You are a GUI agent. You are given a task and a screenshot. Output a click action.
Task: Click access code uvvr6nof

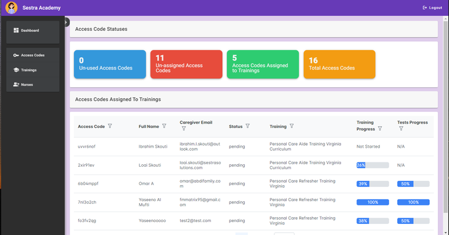[86, 146]
